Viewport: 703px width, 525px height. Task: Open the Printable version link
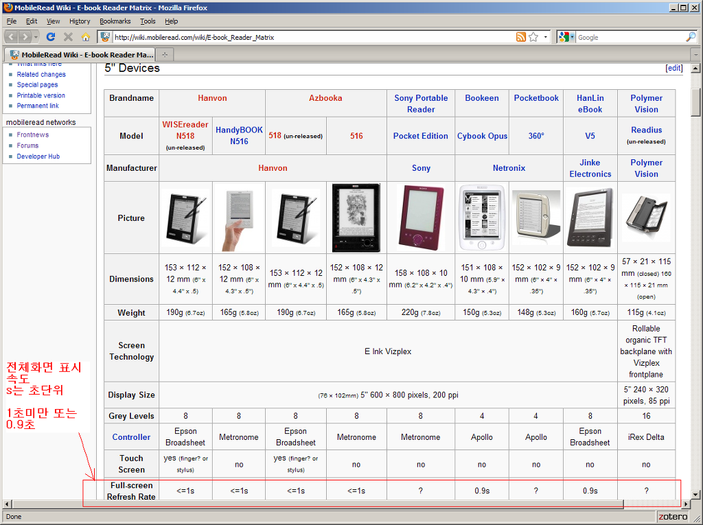coord(41,95)
